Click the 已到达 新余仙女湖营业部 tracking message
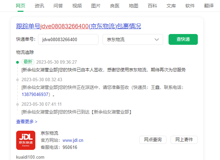This screenshot has width=220, height=160. click(x=77, y=112)
